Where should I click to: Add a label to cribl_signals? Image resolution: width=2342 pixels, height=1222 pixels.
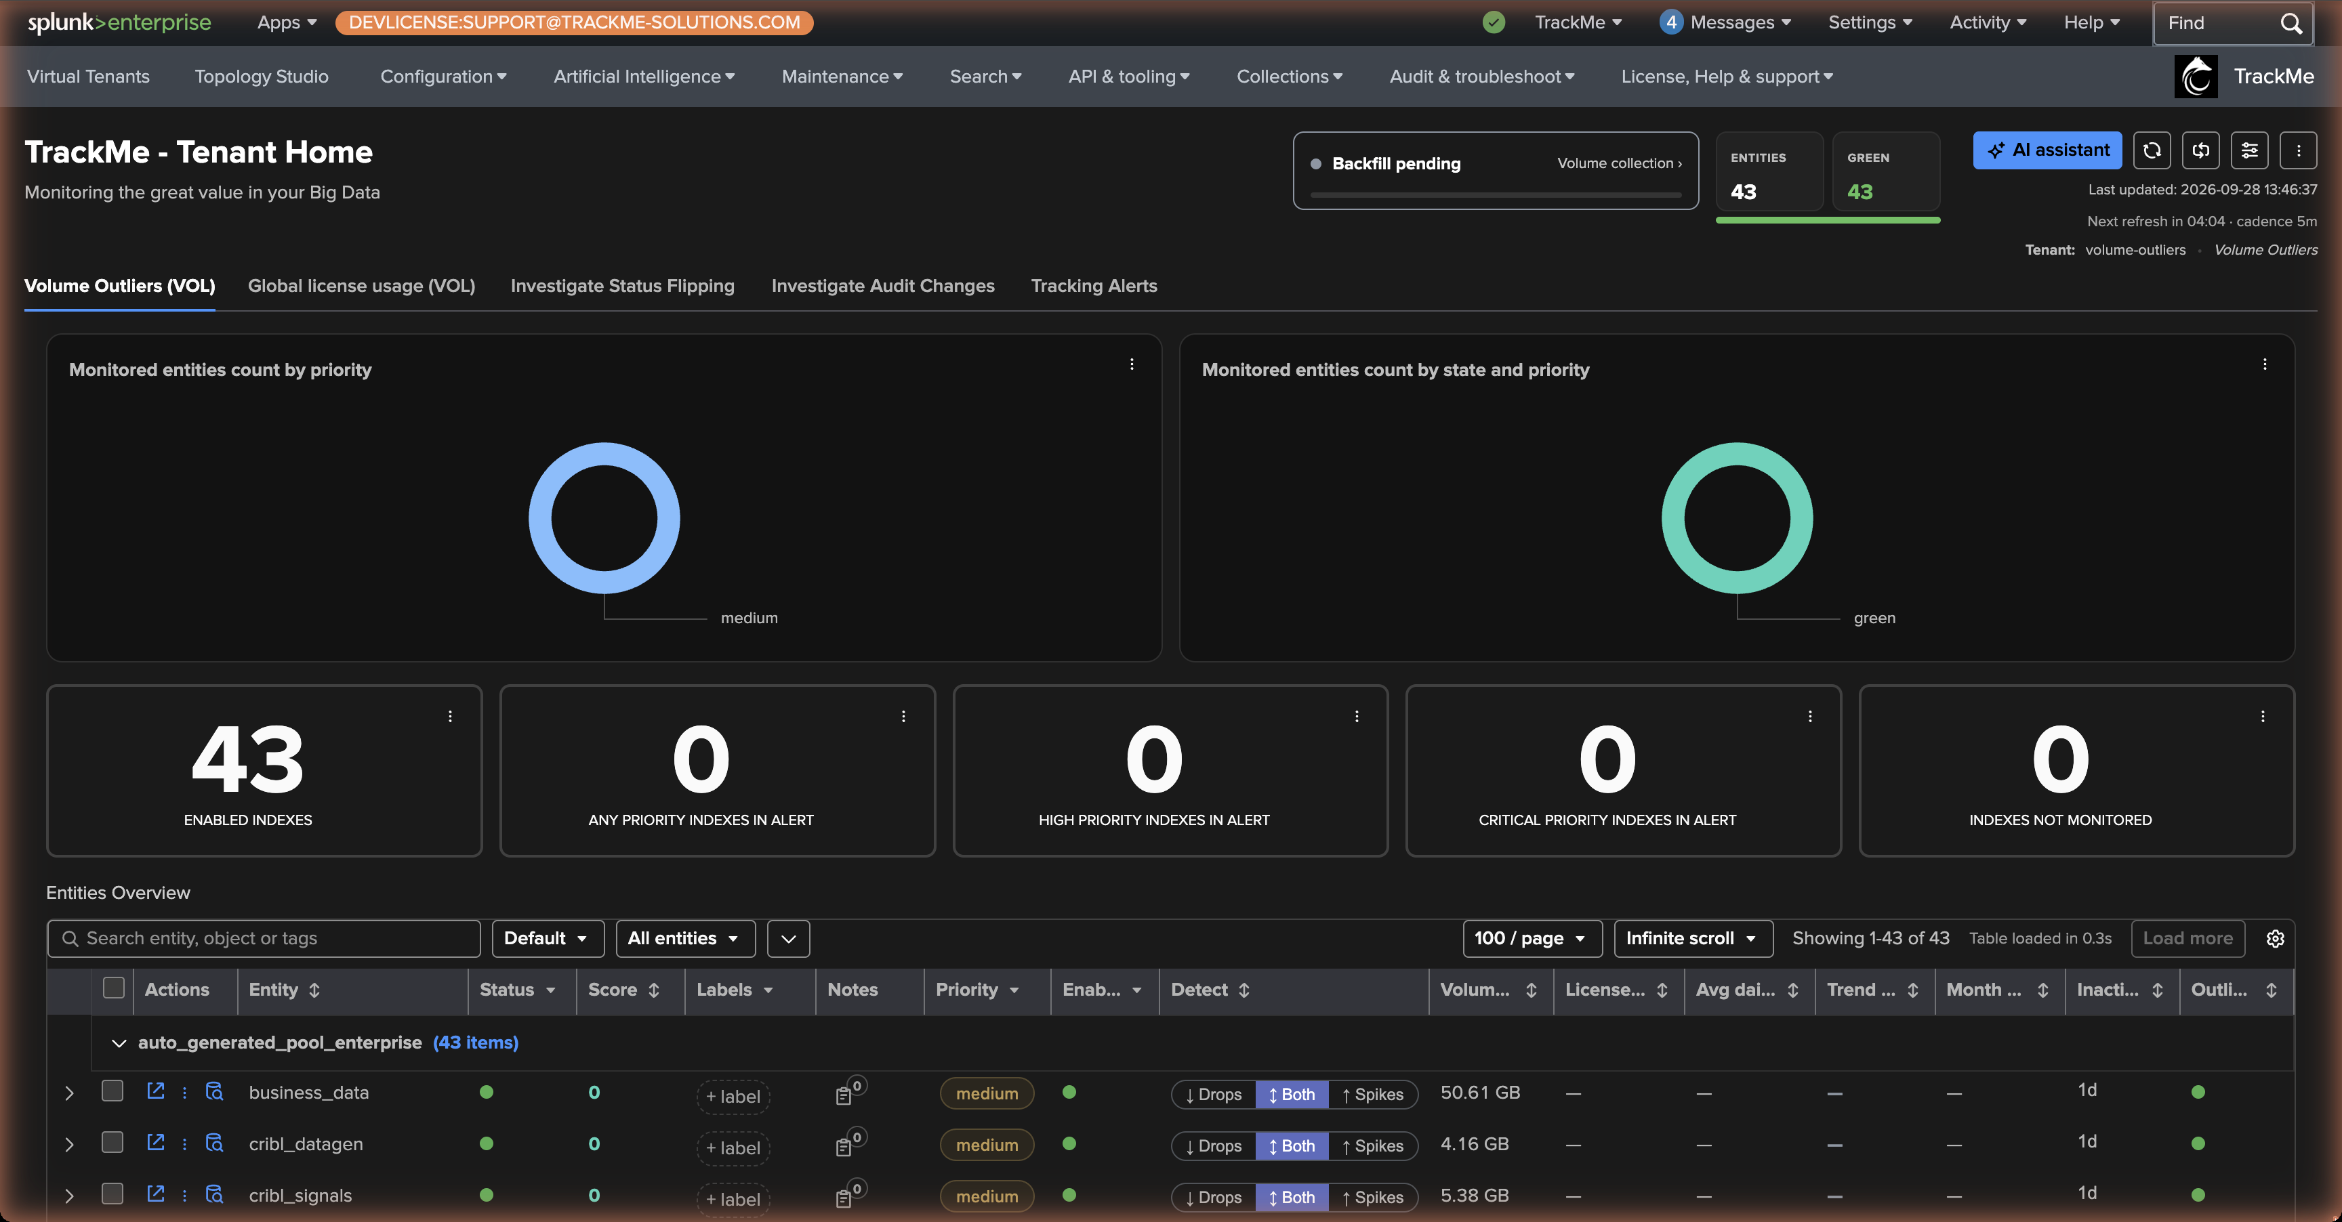click(x=733, y=1199)
